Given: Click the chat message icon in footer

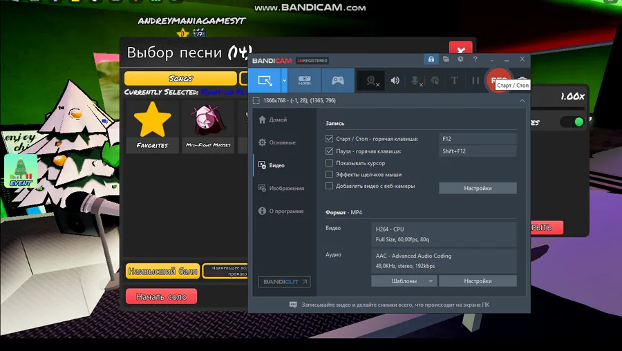Looking at the screenshot, I should click(x=293, y=305).
